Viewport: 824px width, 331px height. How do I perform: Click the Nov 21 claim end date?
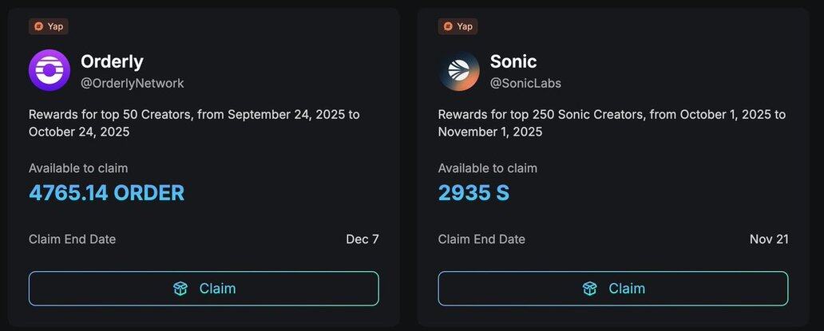769,239
